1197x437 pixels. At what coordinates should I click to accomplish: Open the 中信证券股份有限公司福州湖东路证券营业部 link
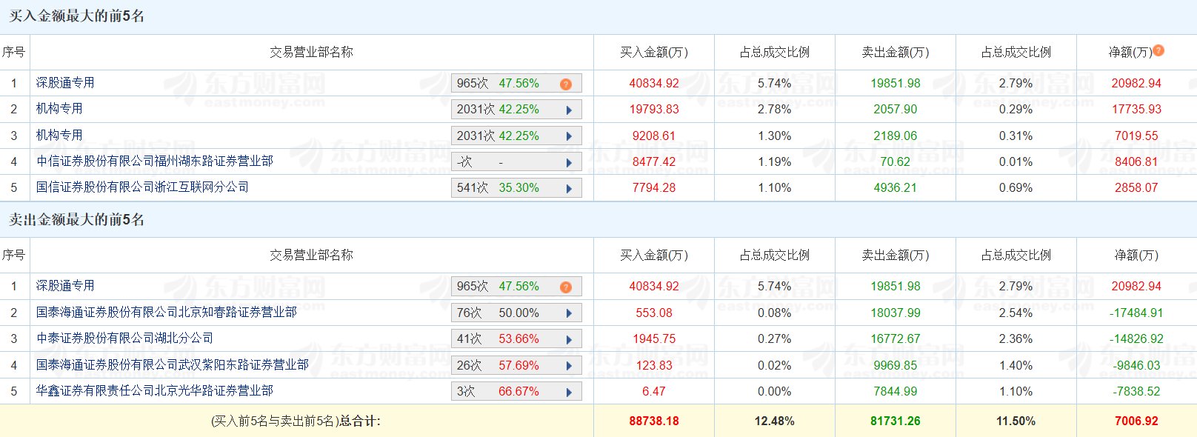(x=154, y=161)
